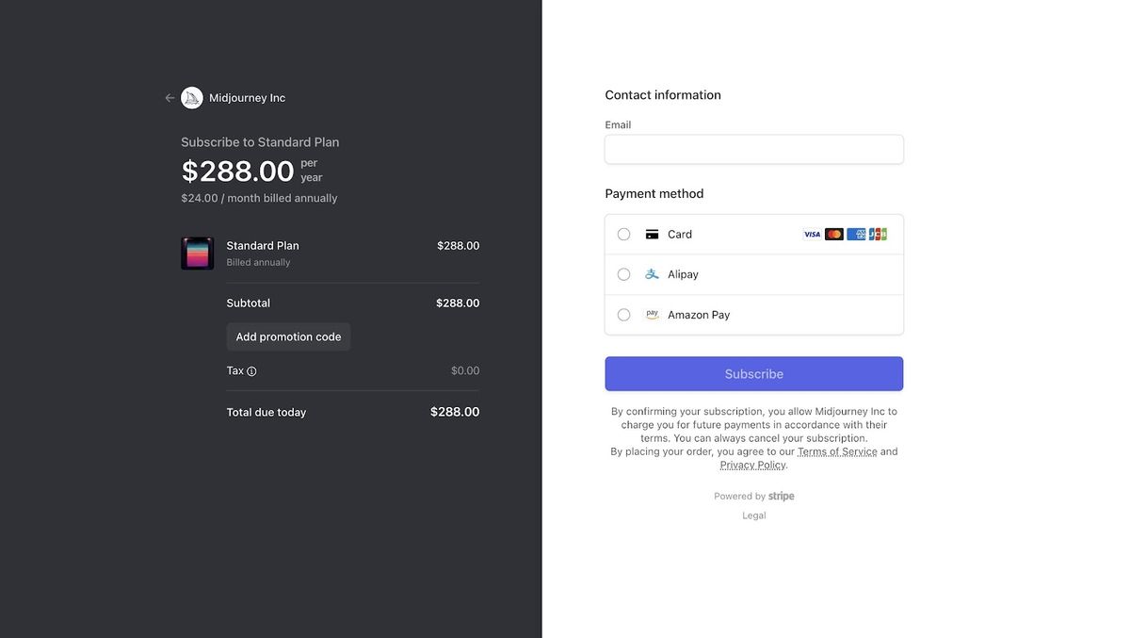Click the Subtotal label
The width and height of the screenshot is (1130, 638).
coord(249,303)
